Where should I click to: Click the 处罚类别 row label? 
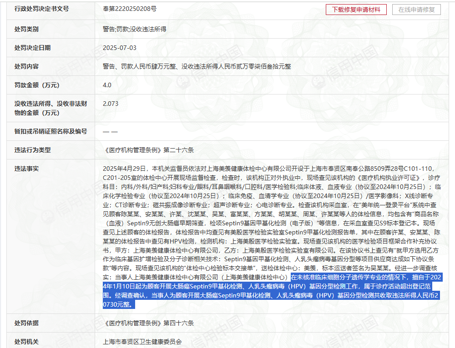(x=26, y=29)
